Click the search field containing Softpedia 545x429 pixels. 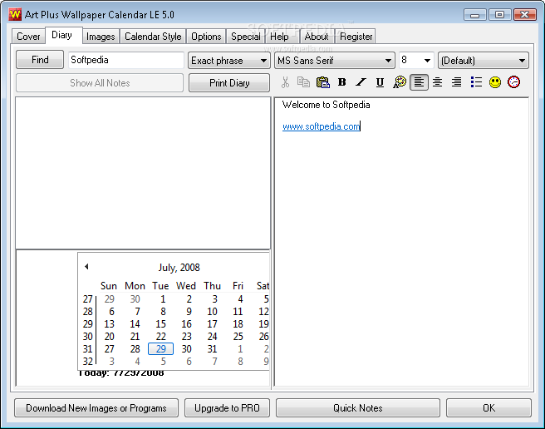tap(126, 60)
